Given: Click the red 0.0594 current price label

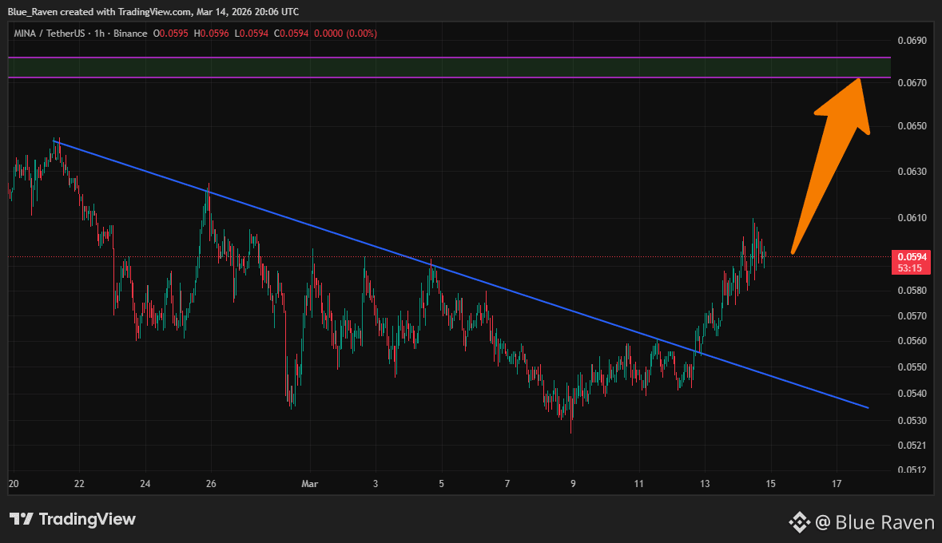Looking at the screenshot, I should [x=912, y=256].
